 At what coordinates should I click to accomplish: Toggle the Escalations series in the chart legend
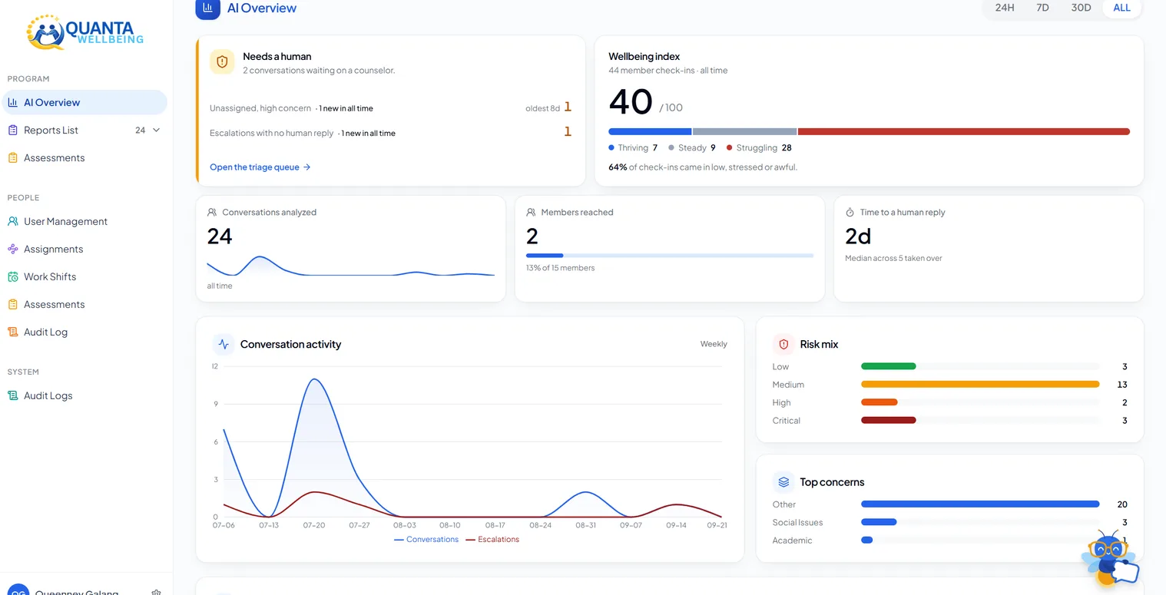tap(492, 540)
